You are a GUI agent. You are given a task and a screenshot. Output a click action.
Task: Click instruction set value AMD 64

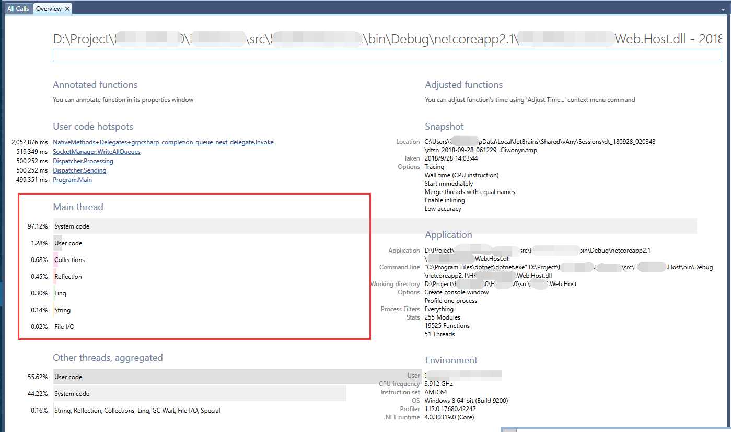point(436,392)
